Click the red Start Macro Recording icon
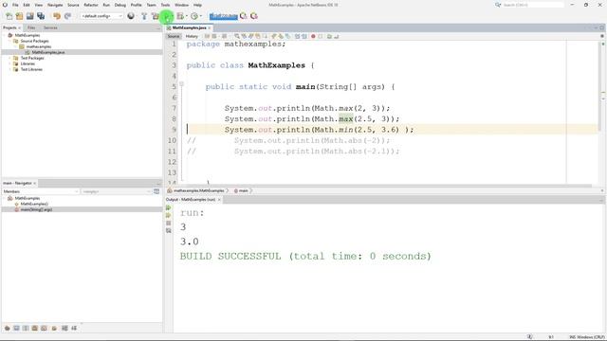Viewport: 607px width, 341px height. point(313,36)
